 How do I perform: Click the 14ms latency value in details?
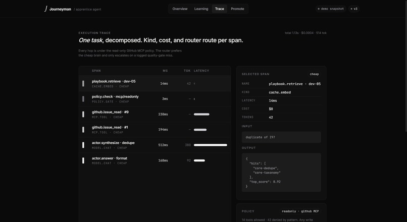click(273, 100)
